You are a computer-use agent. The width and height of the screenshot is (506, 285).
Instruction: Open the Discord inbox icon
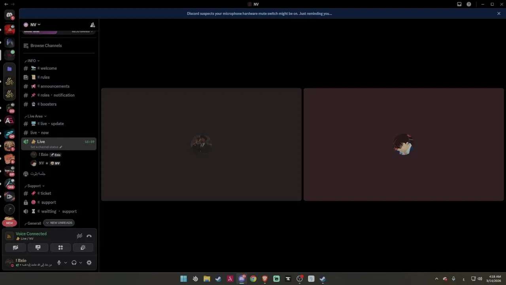(459, 4)
